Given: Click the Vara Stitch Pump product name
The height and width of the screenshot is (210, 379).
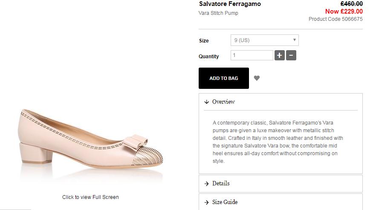Looking at the screenshot, I should [x=218, y=13].
